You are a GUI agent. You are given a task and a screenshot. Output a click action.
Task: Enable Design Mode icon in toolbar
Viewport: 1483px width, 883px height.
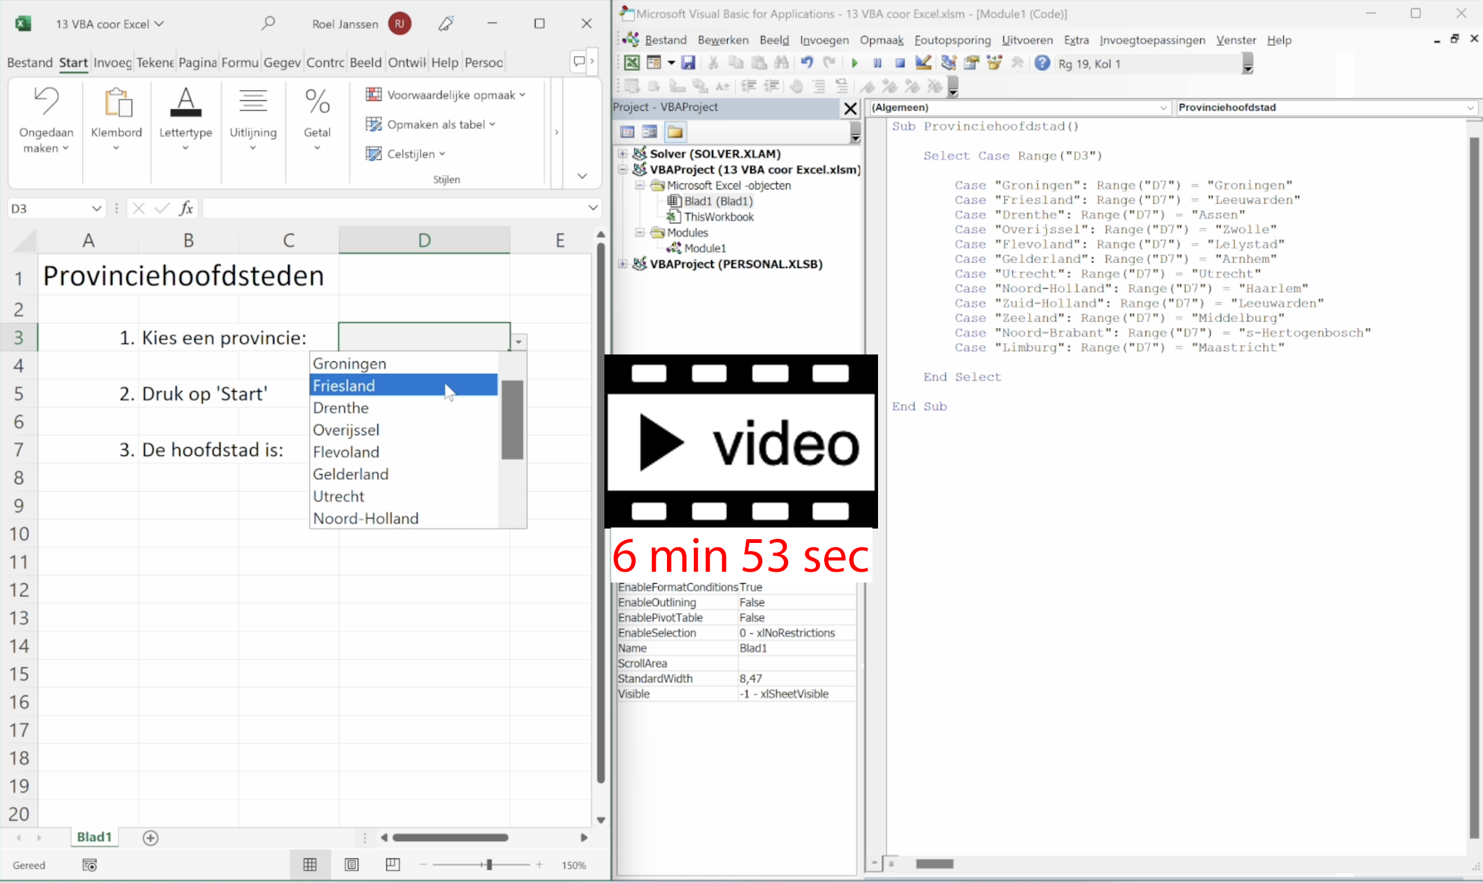click(923, 63)
